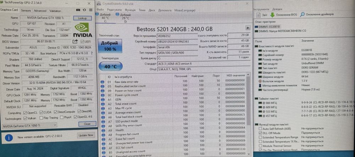355x157 pixels.
Task: Open the Мова(Language) menu
Action: [x=185, y=10]
